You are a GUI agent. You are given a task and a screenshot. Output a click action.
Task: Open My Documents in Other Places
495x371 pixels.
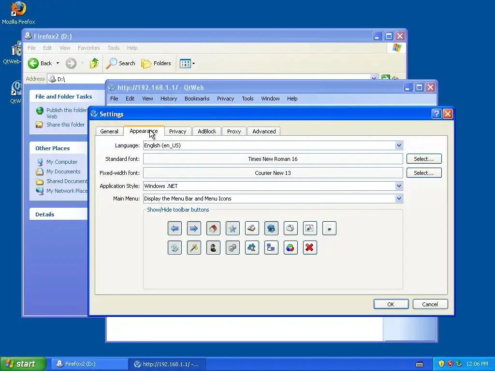pos(63,171)
